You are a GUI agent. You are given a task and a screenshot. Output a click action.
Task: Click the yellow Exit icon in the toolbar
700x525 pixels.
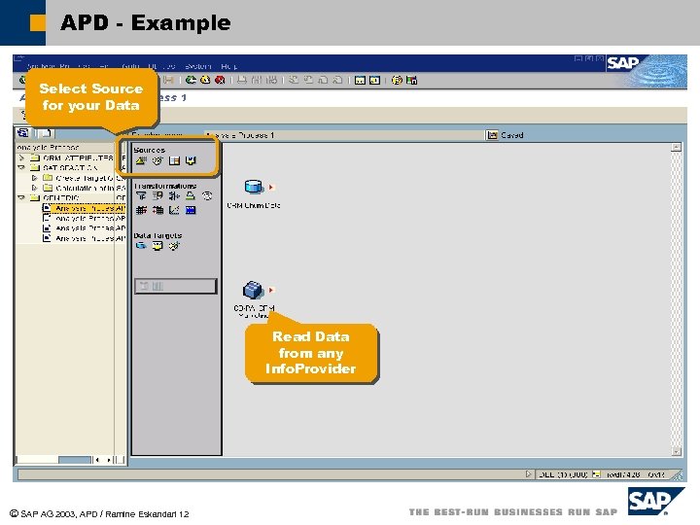(x=205, y=80)
